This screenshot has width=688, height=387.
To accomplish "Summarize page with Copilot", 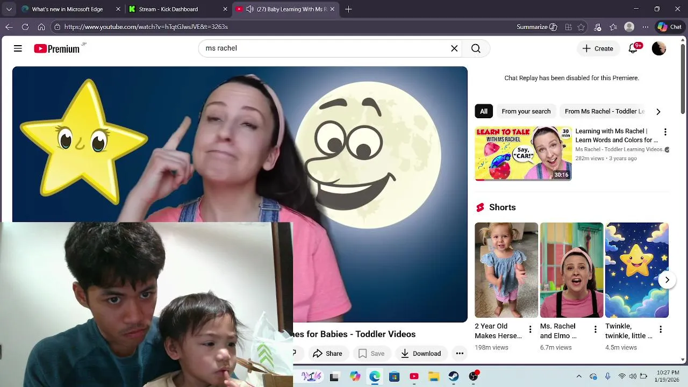I will pyautogui.click(x=537, y=27).
